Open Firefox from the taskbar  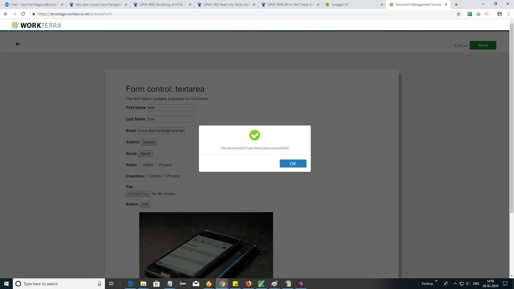pyautogui.click(x=248, y=284)
